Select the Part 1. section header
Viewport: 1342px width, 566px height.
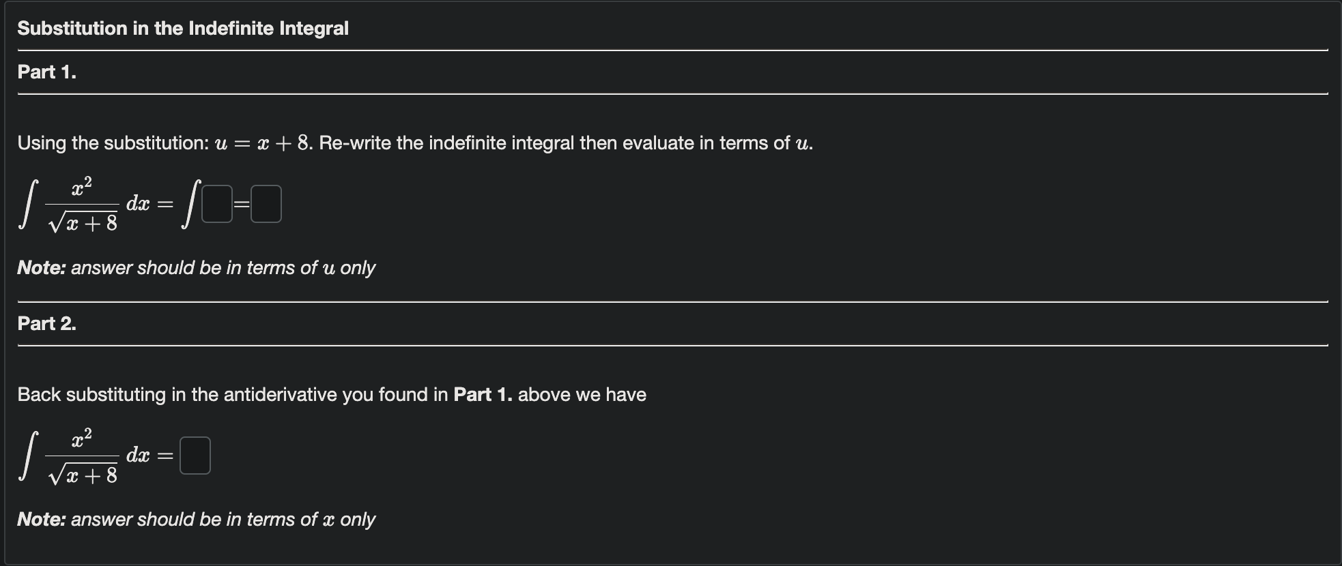pos(47,72)
